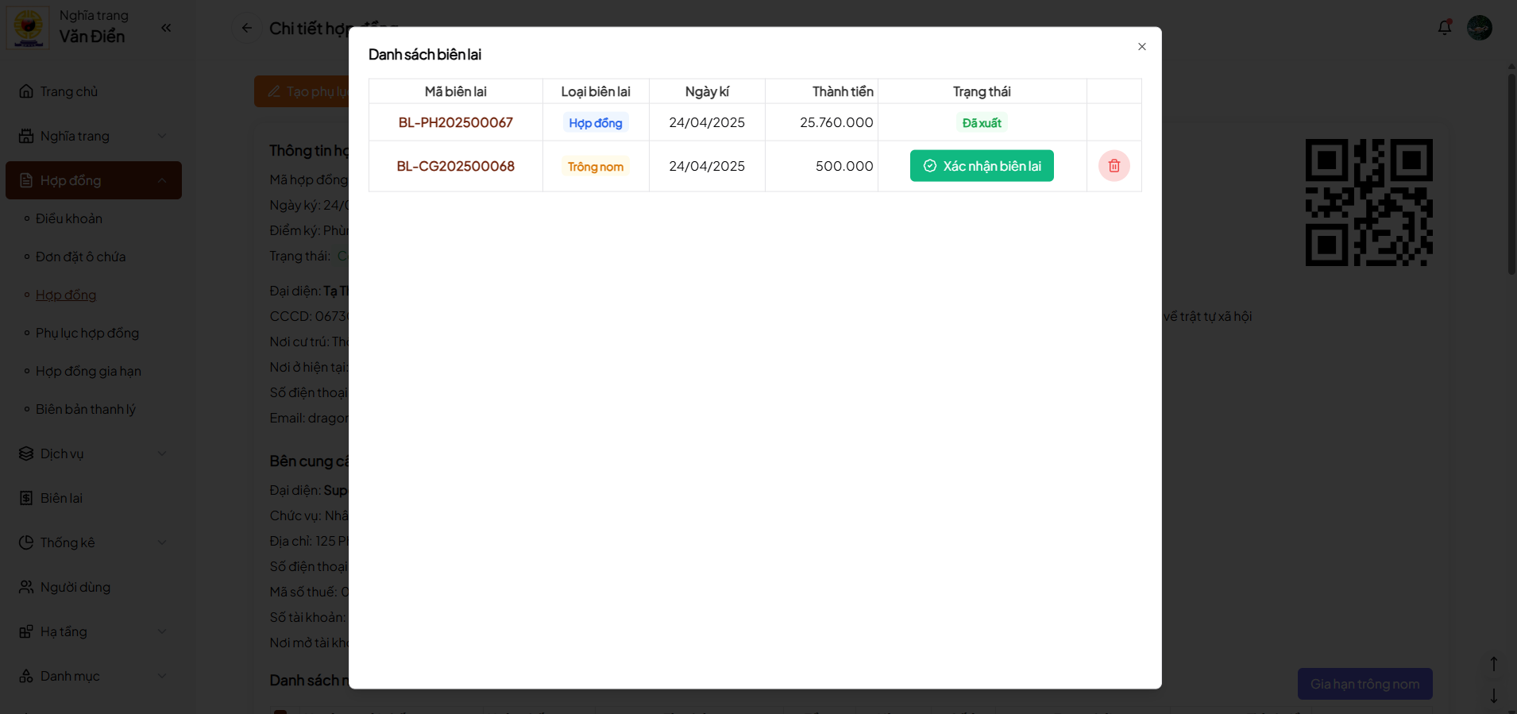Go to Trang chủ in sidebar

(x=69, y=91)
